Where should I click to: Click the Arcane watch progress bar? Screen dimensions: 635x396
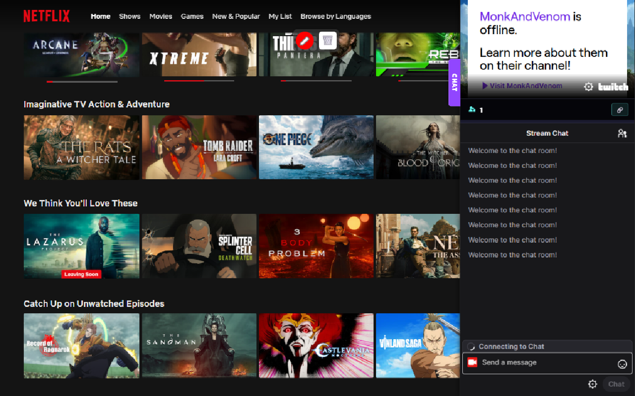pos(82,81)
